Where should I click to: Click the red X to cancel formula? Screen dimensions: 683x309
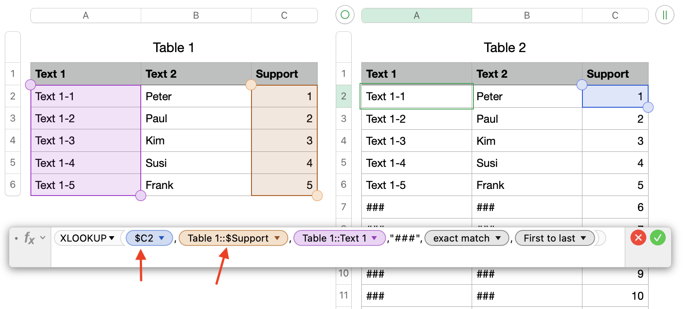click(638, 238)
